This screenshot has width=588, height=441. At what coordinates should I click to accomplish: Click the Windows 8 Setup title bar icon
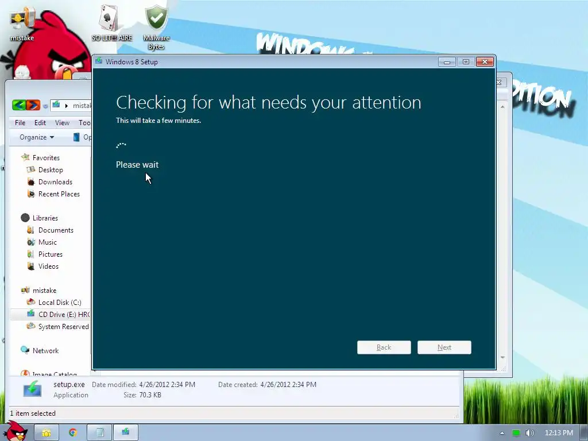(99, 61)
